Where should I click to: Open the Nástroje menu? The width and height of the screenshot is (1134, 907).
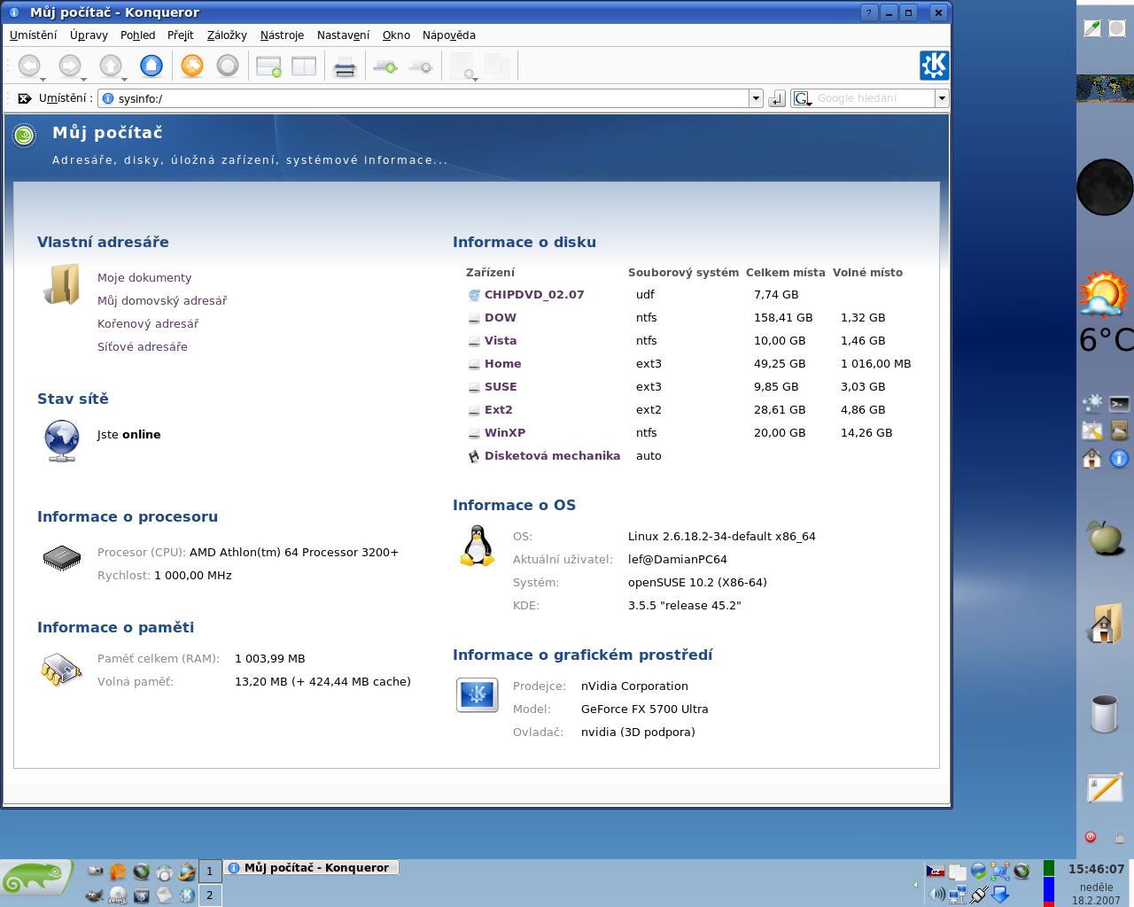click(x=282, y=35)
